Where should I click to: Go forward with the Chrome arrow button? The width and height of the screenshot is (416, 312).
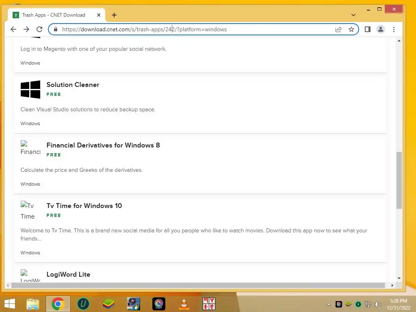point(26,29)
